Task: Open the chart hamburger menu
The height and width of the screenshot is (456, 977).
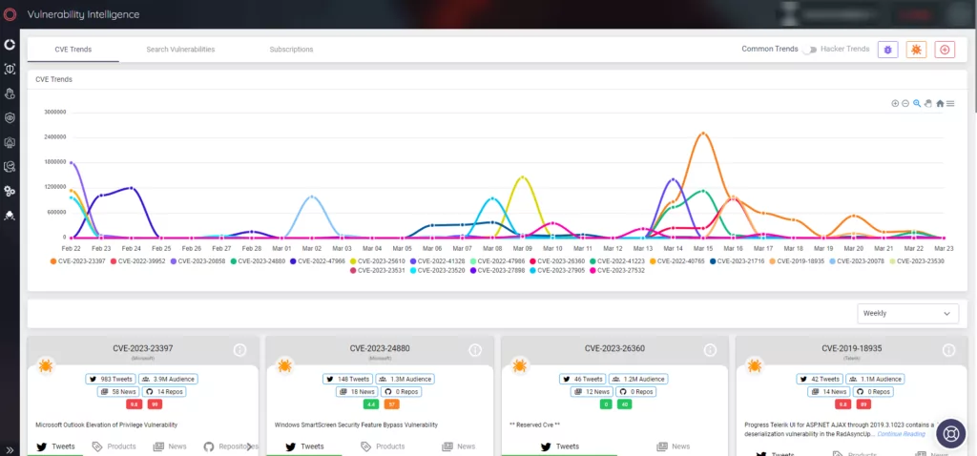Action: click(x=950, y=103)
